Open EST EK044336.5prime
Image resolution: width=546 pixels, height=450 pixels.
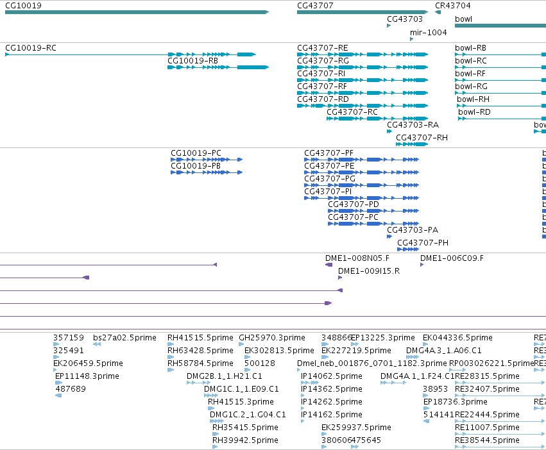click(x=425, y=344)
